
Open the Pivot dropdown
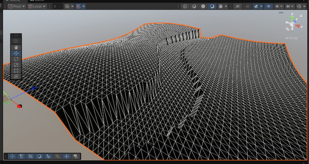16,6
